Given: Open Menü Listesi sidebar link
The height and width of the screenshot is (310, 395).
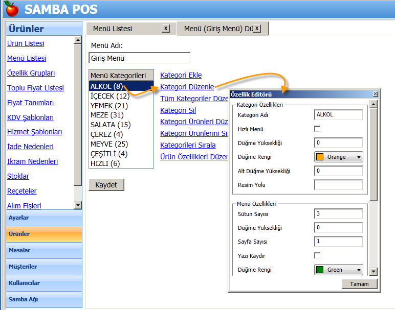Looking at the screenshot, I should pyautogui.click(x=27, y=58).
